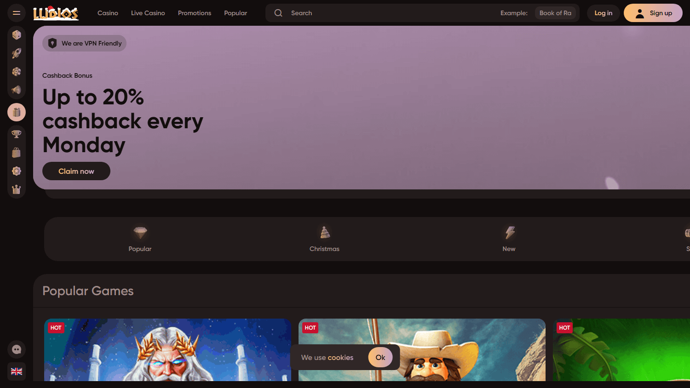Accept cookies with the Ok button
690x388 pixels.
coord(380,357)
